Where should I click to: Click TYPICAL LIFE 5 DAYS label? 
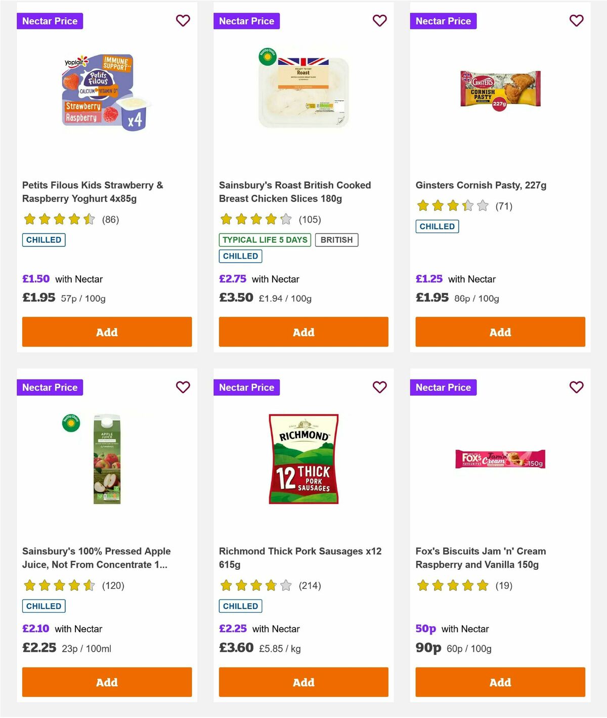(x=265, y=239)
